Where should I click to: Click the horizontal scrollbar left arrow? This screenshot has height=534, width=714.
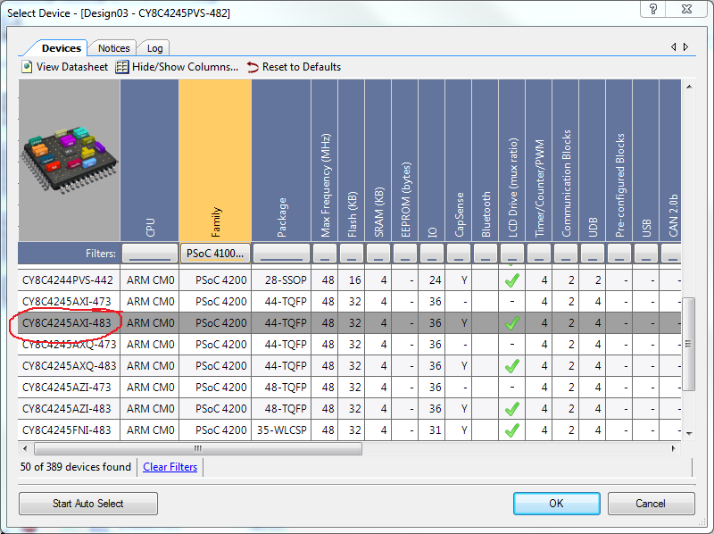25,449
